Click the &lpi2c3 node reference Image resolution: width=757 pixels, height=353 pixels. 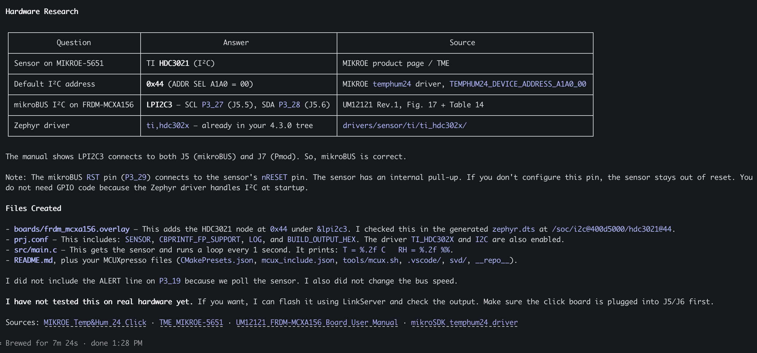(332, 229)
